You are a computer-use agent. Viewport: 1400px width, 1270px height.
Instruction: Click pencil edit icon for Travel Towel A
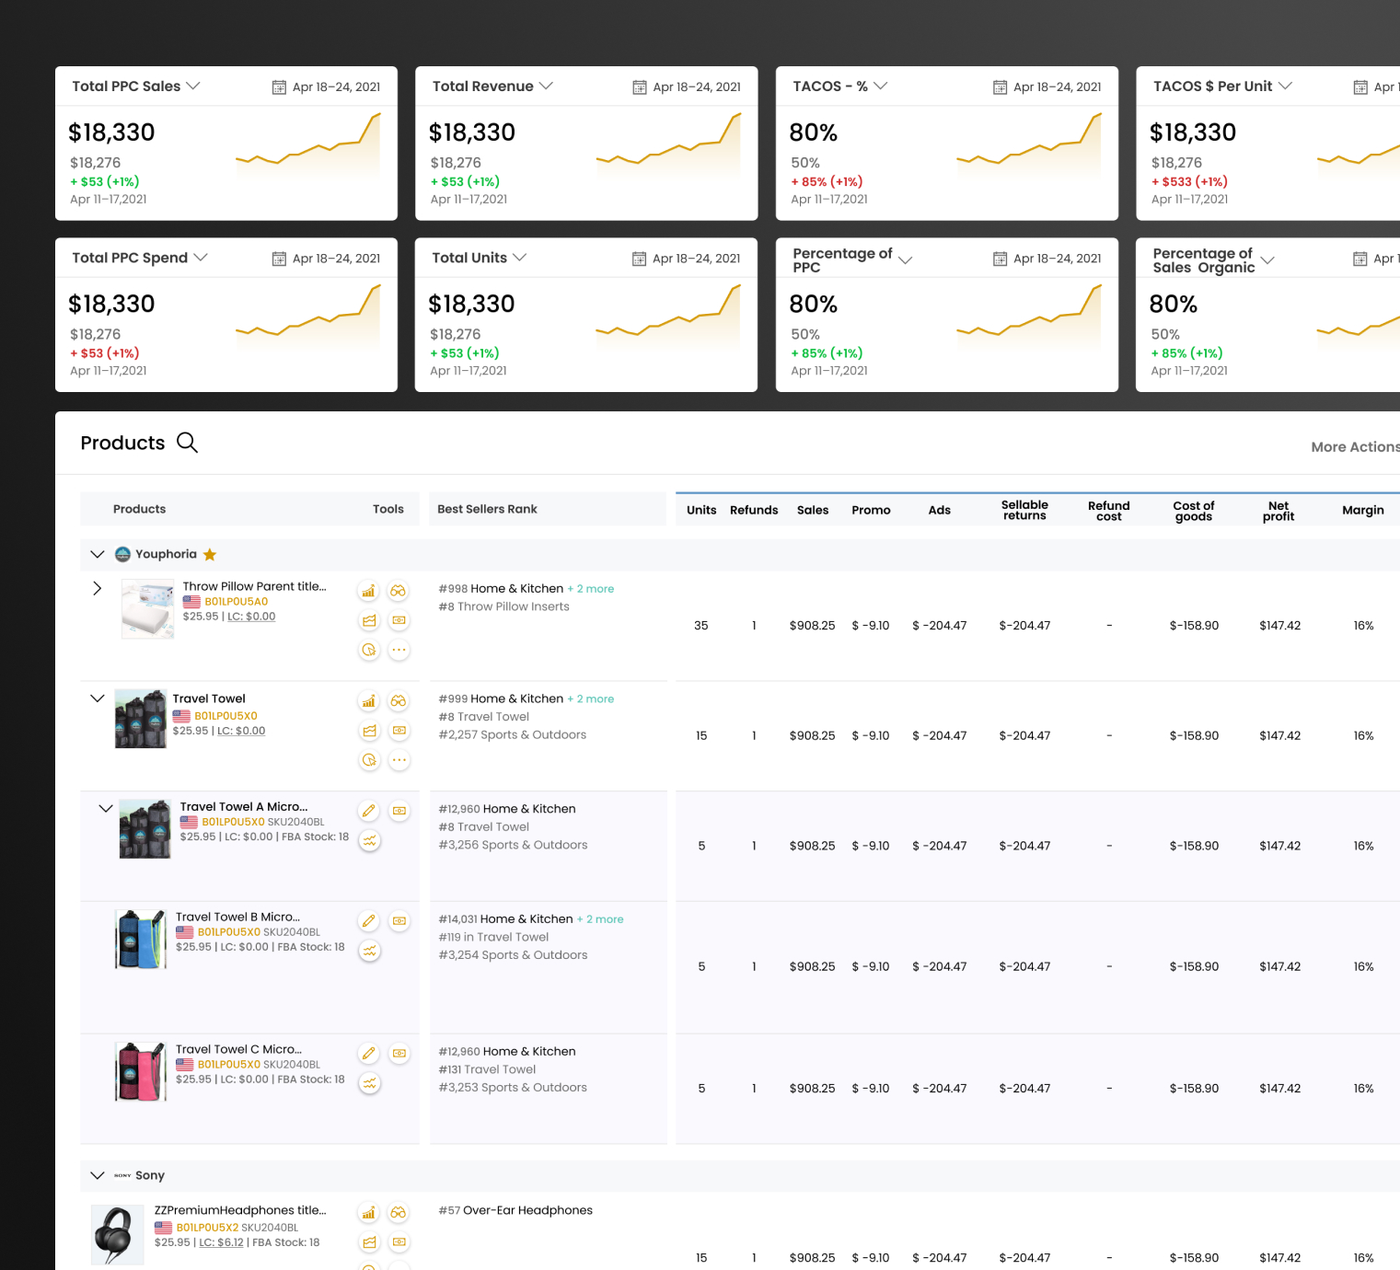[369, 811]
